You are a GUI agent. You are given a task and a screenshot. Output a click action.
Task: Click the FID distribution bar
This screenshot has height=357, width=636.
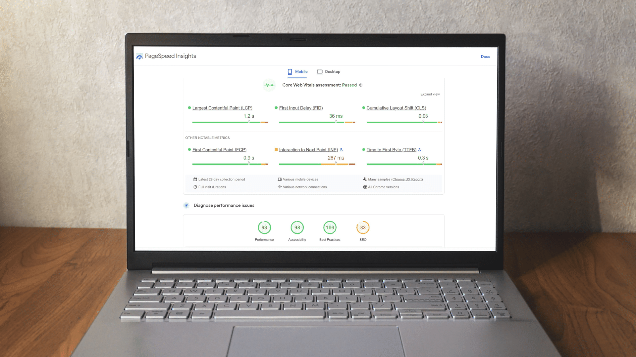pyautogui.click(x=317, y=122)
